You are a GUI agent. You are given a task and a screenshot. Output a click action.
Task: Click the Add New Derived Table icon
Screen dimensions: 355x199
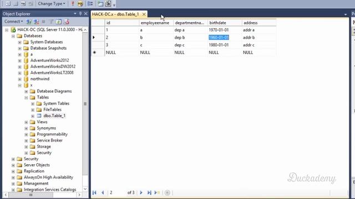[108, 4]
